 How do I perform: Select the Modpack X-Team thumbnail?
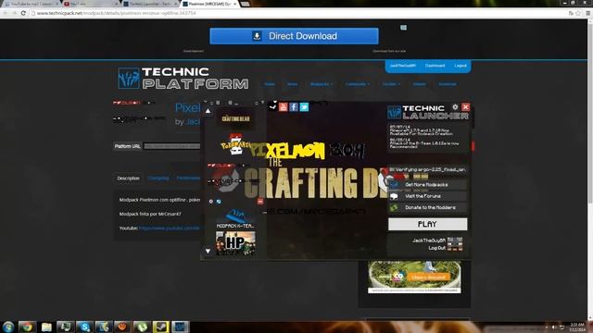click(x=235, y=218)
